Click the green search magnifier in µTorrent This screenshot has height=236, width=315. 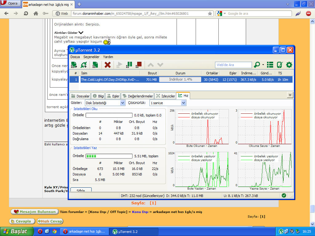[x=257, y=65]
